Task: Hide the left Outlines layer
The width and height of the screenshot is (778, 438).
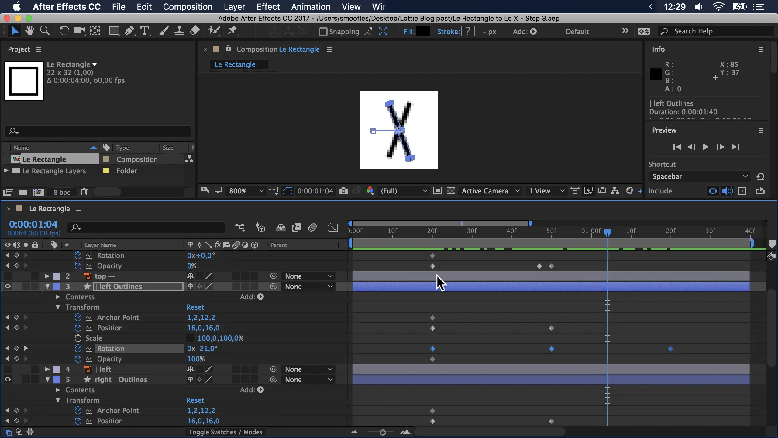Action: point(8,287)
